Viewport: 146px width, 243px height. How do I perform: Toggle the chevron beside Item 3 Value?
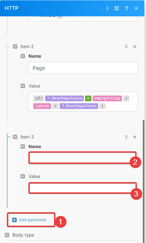23,176
